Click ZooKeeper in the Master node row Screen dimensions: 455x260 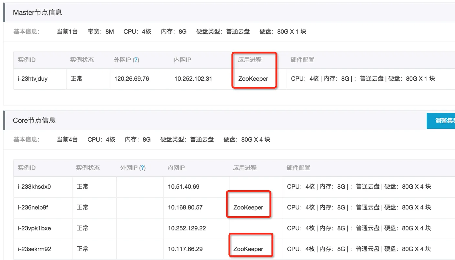[x=253, y=78]
